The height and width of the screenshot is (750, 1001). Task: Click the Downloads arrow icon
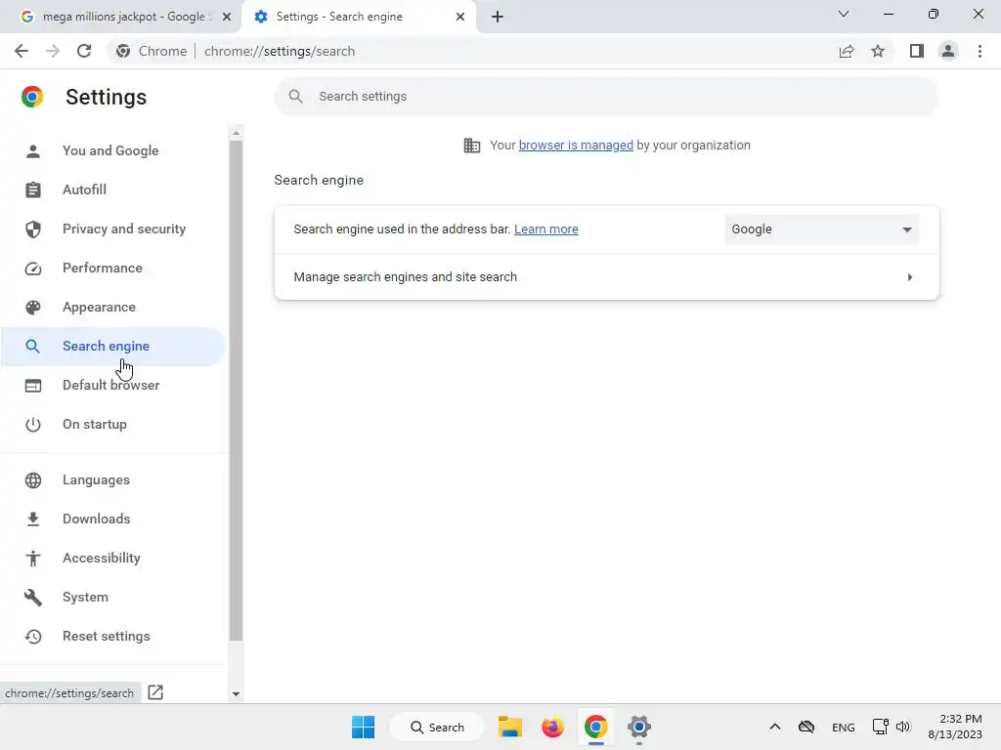[33, 520]
